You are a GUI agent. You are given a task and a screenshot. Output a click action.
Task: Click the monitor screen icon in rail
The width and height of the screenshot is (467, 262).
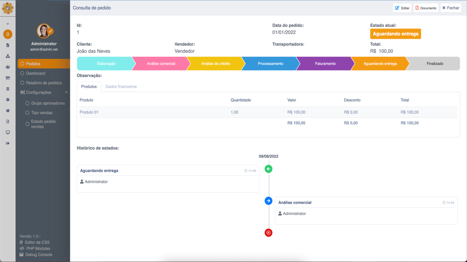(8, 132)
